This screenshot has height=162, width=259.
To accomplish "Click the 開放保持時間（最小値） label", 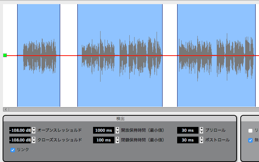I will point(142,130).
